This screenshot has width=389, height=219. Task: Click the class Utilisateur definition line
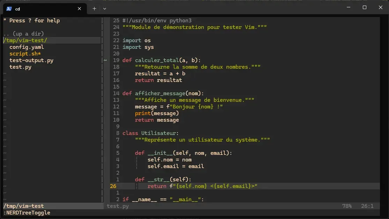point(150,133)
